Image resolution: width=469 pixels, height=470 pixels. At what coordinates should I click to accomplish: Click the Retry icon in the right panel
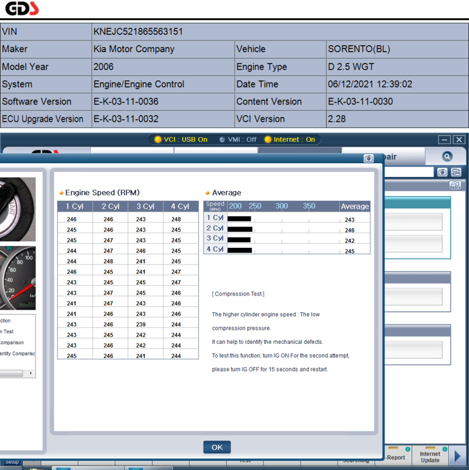[x=455, y=185]
